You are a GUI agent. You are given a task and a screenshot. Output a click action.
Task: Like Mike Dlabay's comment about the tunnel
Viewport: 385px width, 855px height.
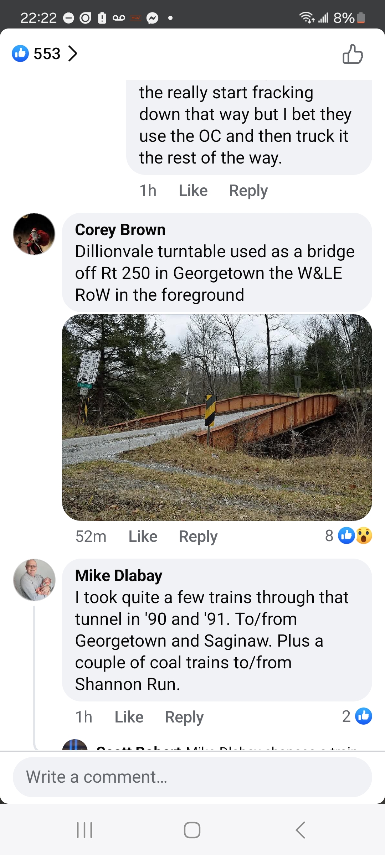[x=129, y=717]
